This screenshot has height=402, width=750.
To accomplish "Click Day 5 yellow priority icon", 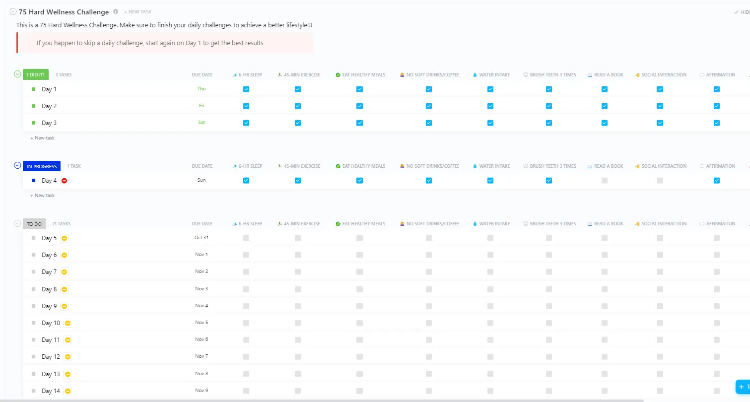I will point(64,238).
